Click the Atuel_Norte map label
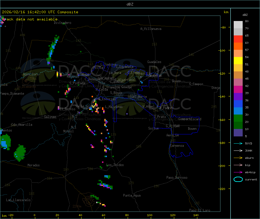The height and width of the screenshot is (219, 260). click(x=137, y=97)
